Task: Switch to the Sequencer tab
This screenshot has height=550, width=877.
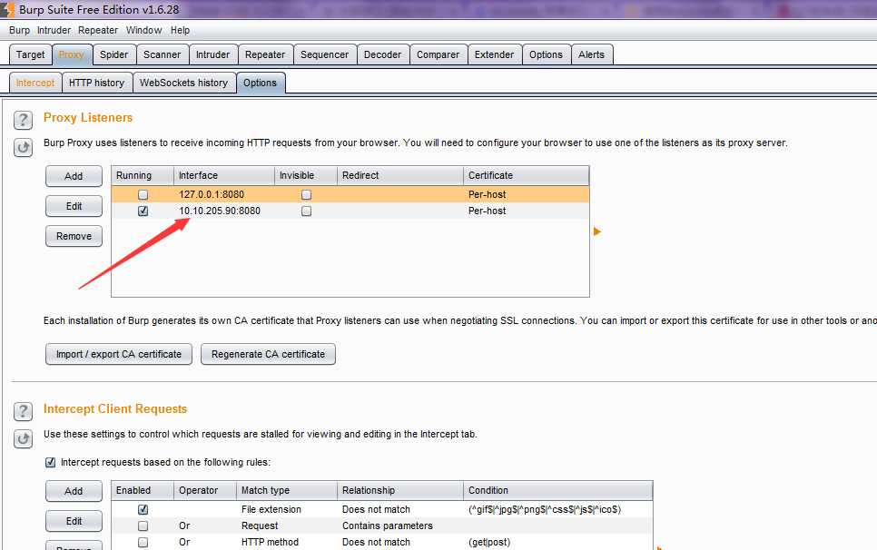Action: click(324, 54)
